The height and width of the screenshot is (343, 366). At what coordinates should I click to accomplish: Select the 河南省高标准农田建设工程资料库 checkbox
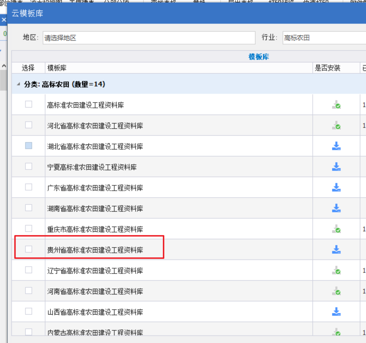(28, 291)
